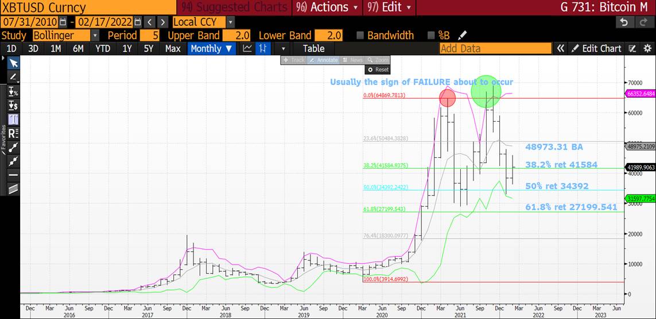Switch to line chart type icon

click(247, 49)
